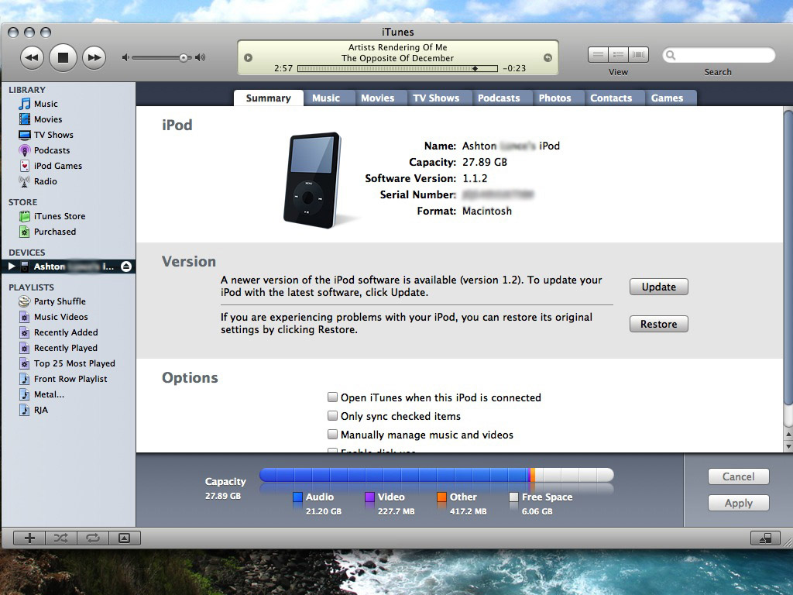Select the Summary tab
Viewport: 793px width, 595px height.
[269, 98]
